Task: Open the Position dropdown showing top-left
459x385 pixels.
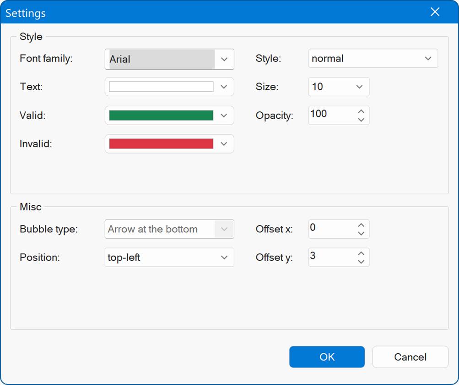Action: (224, 258)
